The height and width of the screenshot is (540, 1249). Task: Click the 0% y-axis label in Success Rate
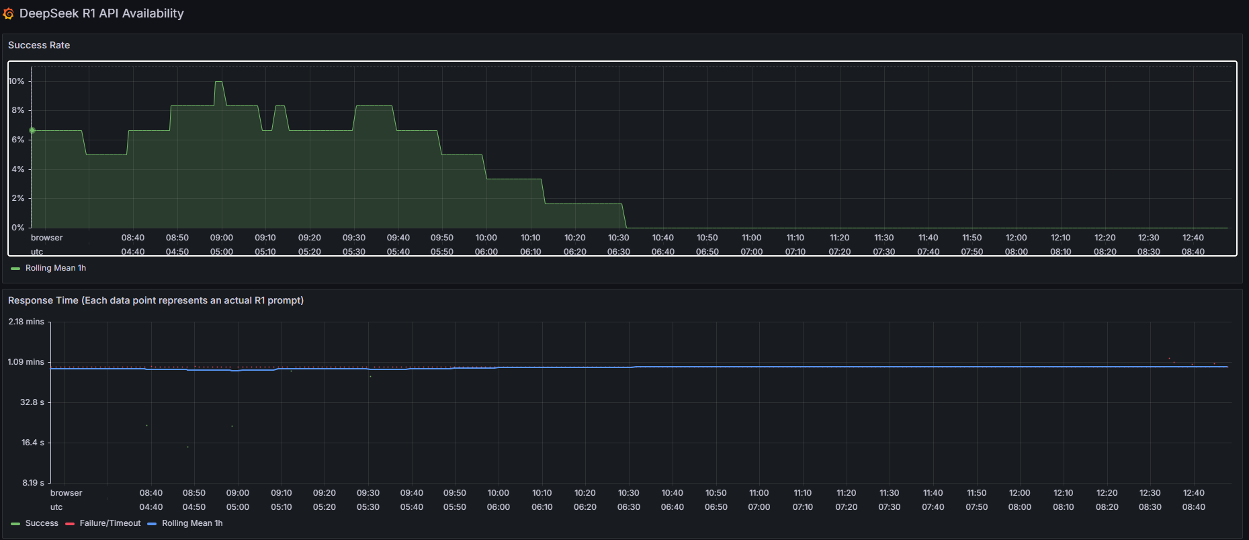point(18,228)
